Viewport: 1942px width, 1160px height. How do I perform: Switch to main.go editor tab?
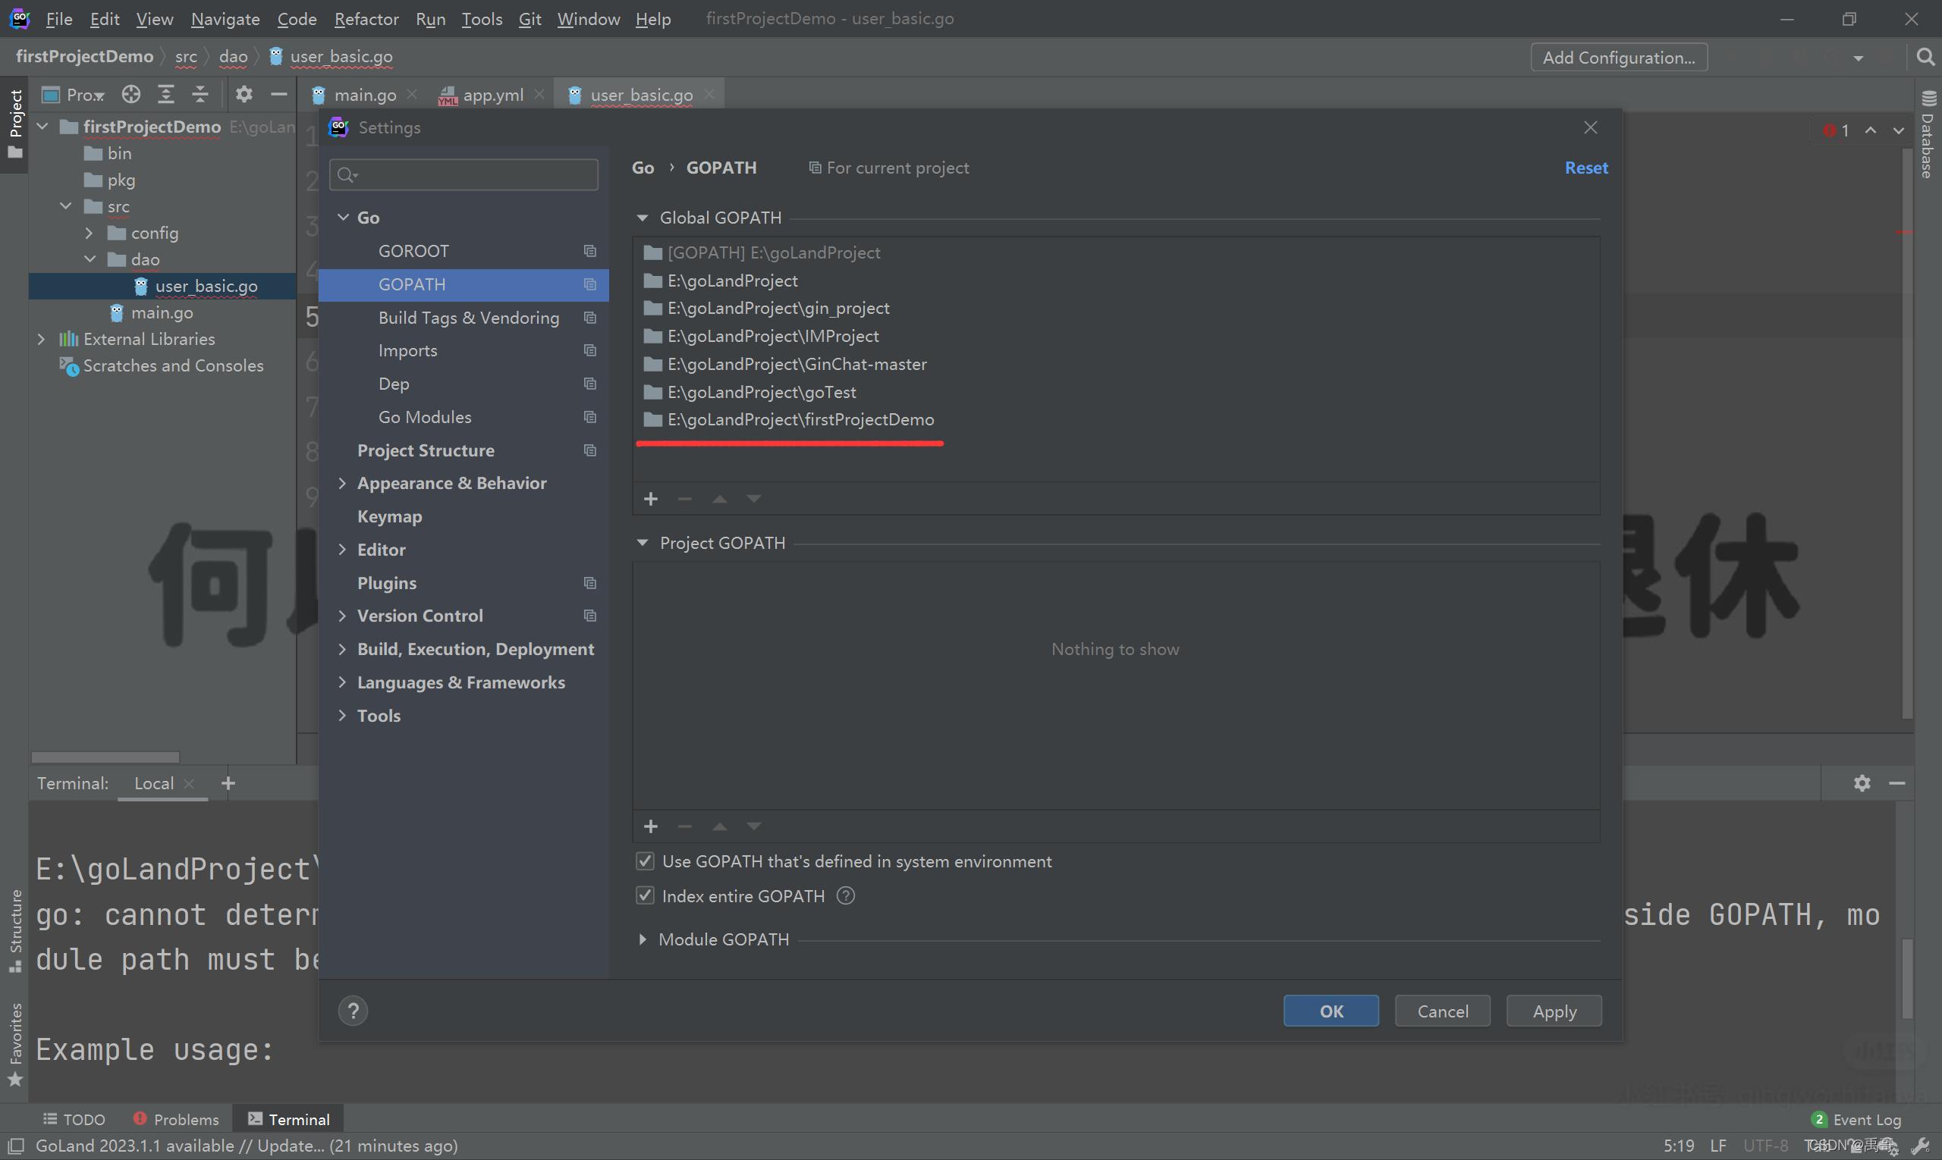(x=364, y=95)
